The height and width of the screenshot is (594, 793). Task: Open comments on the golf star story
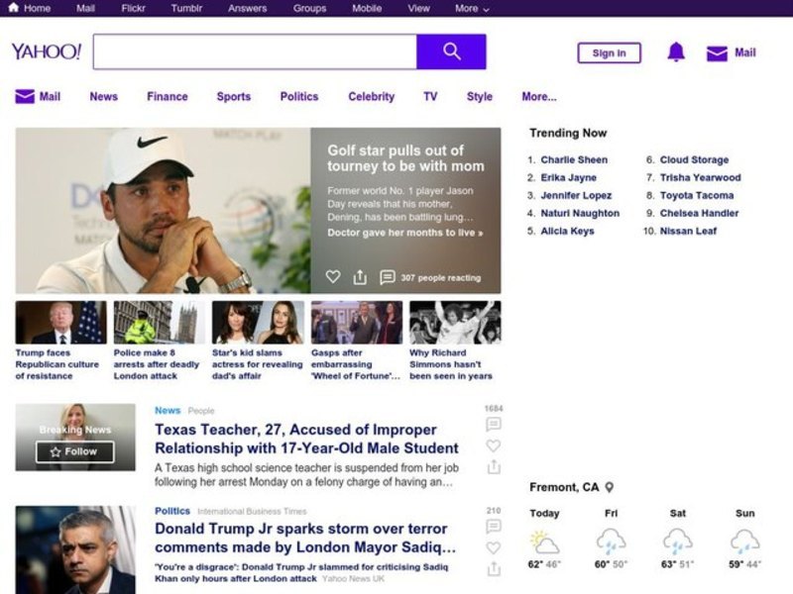pyautogui.click(x=388, y=277)
